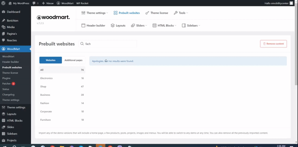Click the Header builder layout icon
Image resolution: width=298 pixels, height=147 pixels.
(x=83, y=25)
